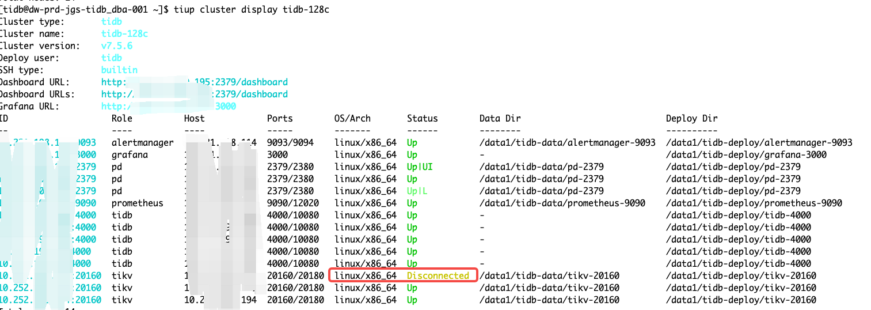Image resolution: width=871 pixels, height=310 pixels.
Task: Select the path /data1/tidb-data/alertmanager-9093
Action: 568,142
